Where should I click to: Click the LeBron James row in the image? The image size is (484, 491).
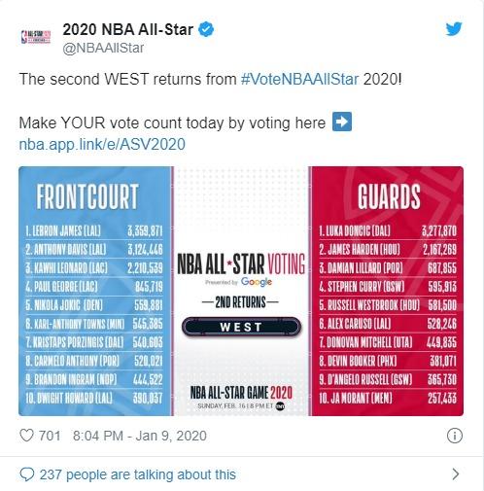click(94, 231)
